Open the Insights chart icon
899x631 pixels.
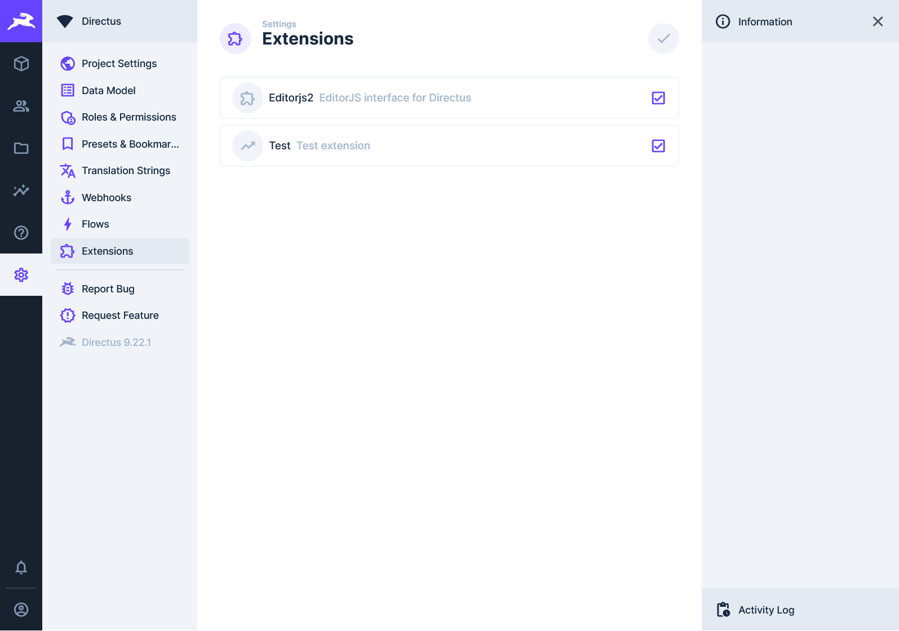(x=21, y=190)
